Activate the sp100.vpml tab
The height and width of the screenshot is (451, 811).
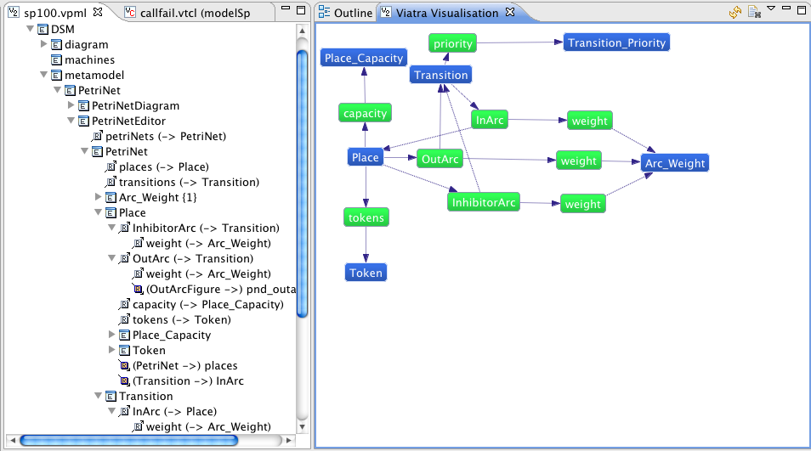[x=55, y=13]
